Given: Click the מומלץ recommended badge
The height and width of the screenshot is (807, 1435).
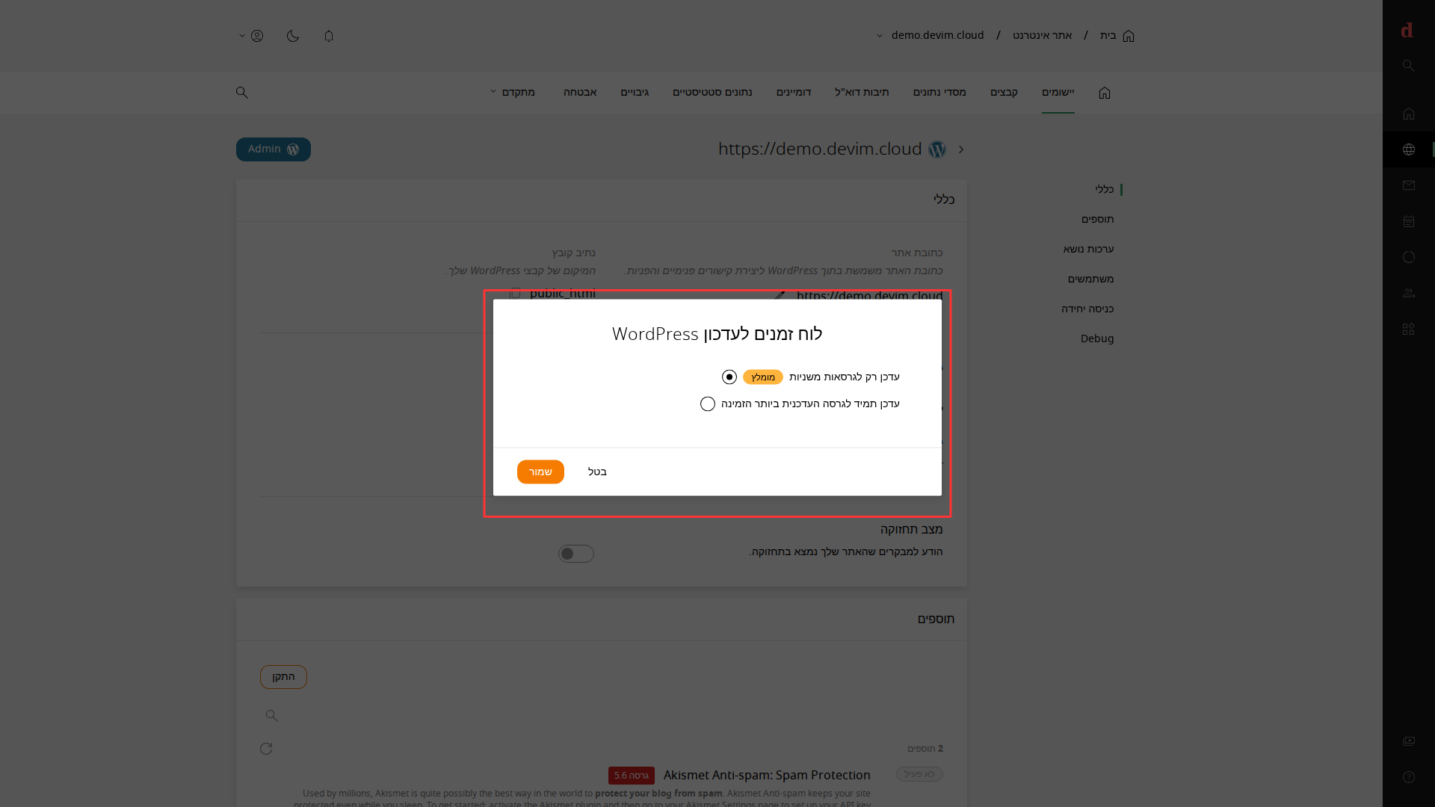Looking at the screenshot, I should pos(763,377).
